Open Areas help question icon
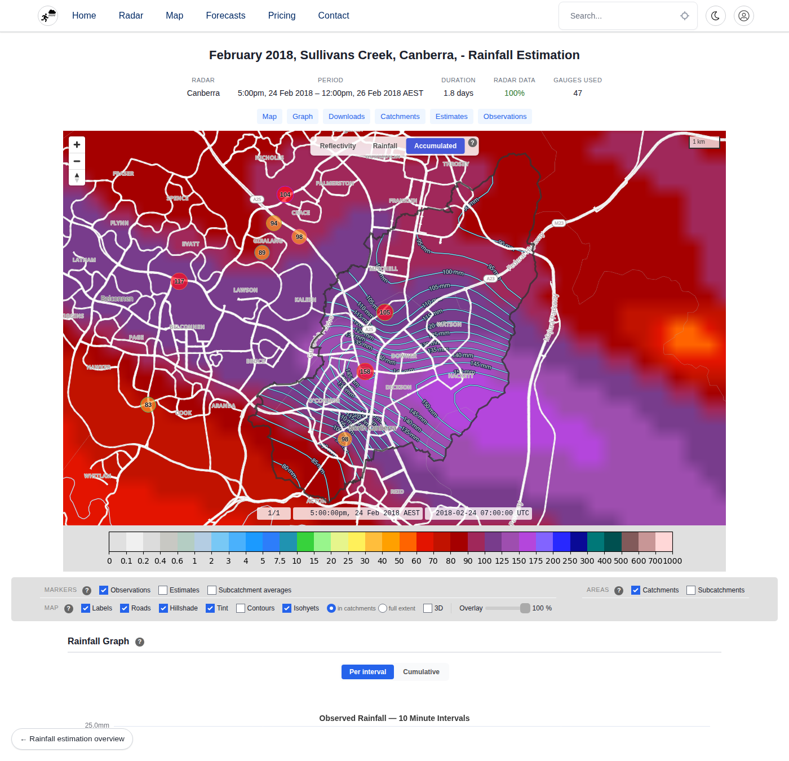Image resolution: width=789 pixels, height=761 pixels. point(619,591)
